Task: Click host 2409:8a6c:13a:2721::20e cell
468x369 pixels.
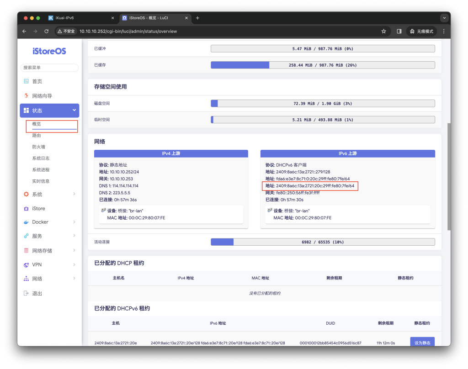Action: click(116, 343)
